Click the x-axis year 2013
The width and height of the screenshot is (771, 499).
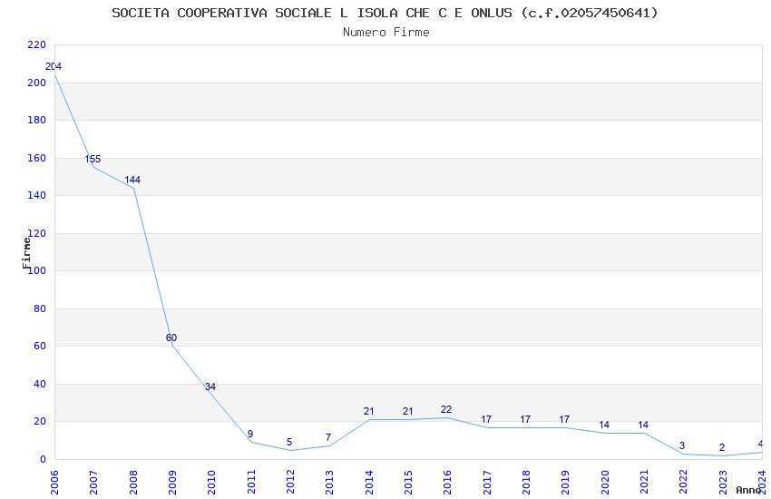pos(329,483)
